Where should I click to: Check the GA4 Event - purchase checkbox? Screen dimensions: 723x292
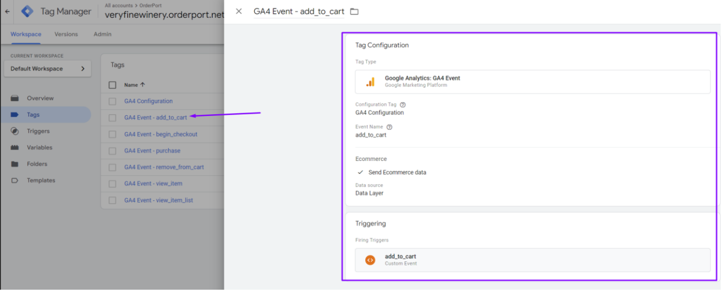click(x=113, y=151)
